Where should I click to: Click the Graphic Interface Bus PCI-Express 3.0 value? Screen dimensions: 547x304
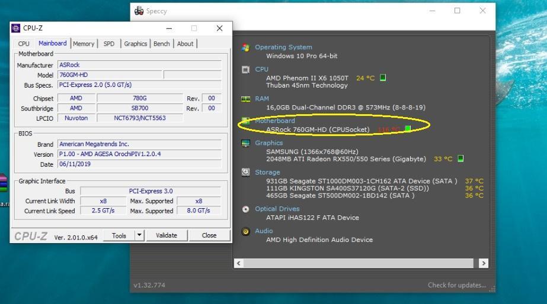[x=151, y=191]
